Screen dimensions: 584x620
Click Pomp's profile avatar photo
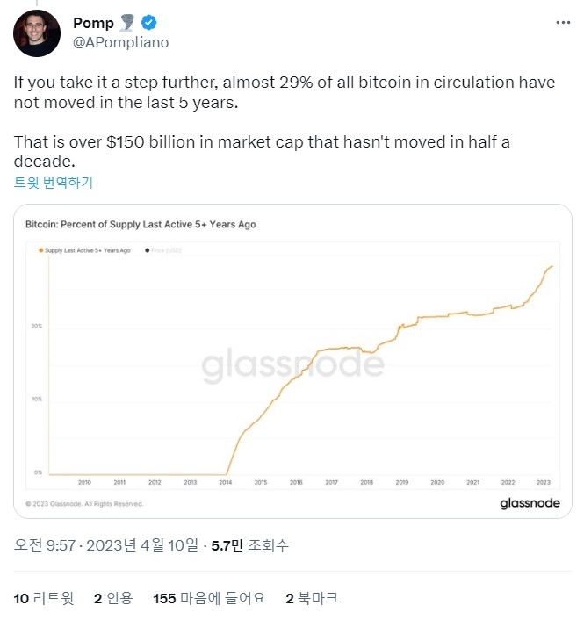pos(37,33)
